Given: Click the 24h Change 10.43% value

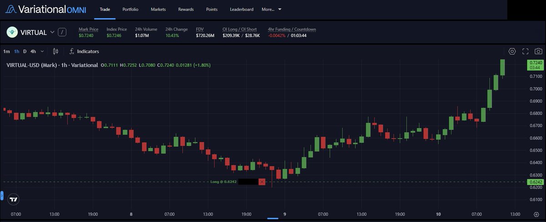Looking at the screenshot, I should pyautogui.click(x=173, y=35).
